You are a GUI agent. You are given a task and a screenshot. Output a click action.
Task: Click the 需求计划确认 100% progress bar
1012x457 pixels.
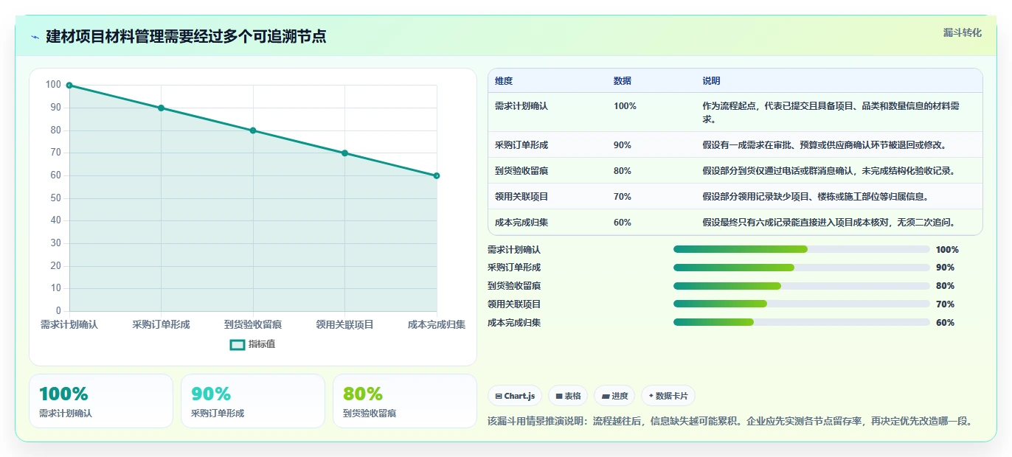point(801,249)
